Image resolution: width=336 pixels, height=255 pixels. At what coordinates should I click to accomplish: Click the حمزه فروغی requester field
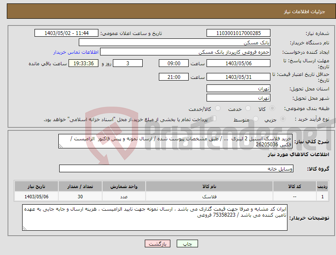coord(185,52)
